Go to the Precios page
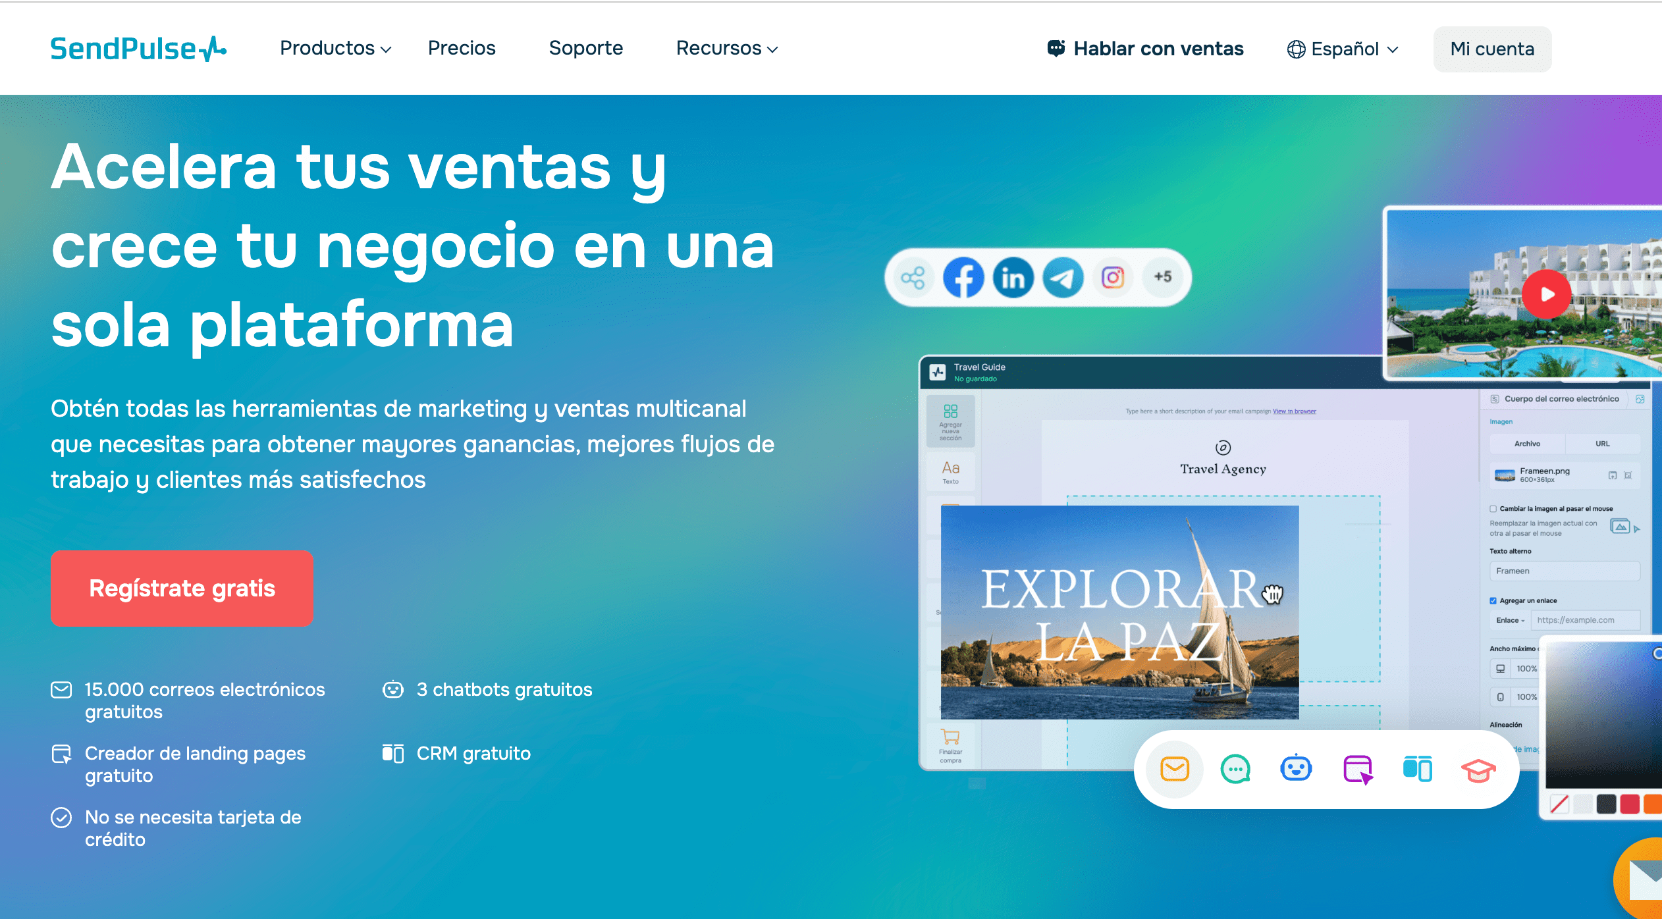This screenshot has height=919, width=1662. tap(462, 48)
